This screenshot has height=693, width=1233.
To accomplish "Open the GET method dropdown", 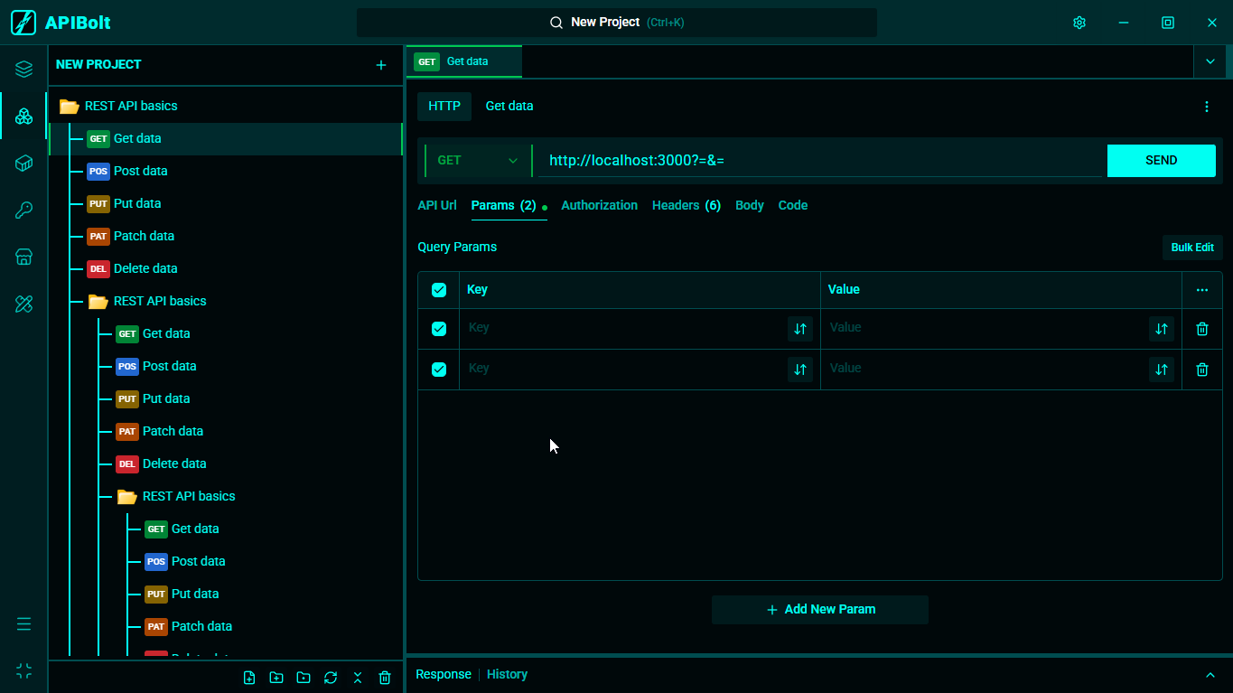I will tap(477, 161).
